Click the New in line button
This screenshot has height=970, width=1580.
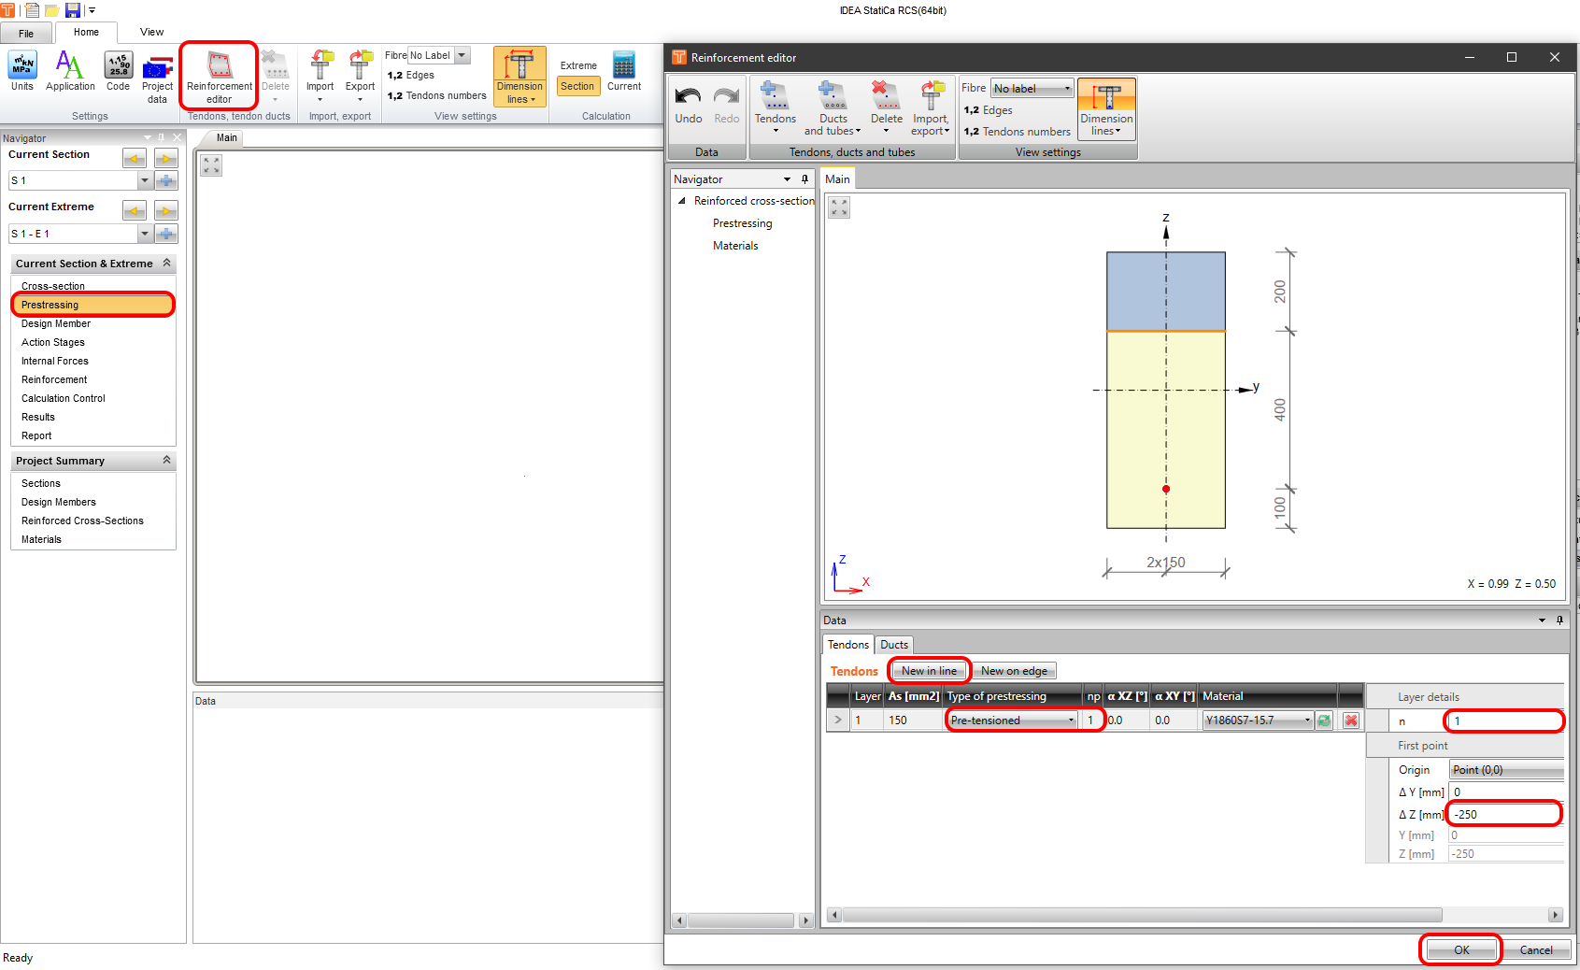(929, 671)
